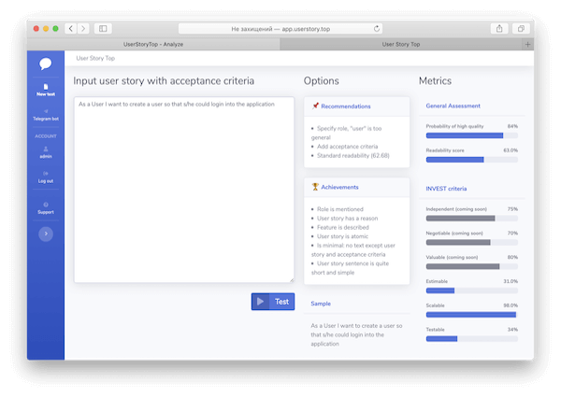The height and width of the screenshot is (397, 561).
Task: Toggle the Safari sidebar view button
Action: tap(103, 29)
